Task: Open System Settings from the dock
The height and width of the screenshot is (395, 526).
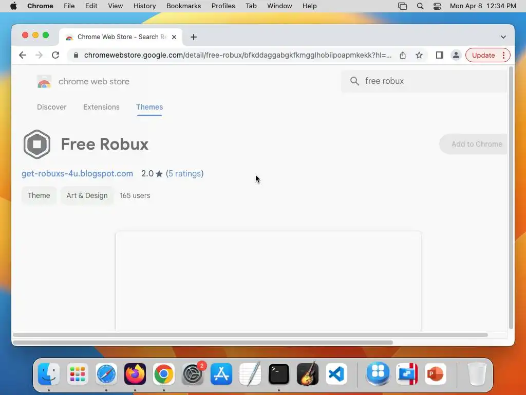Action: pyautogui.click(x=193, y=374)
